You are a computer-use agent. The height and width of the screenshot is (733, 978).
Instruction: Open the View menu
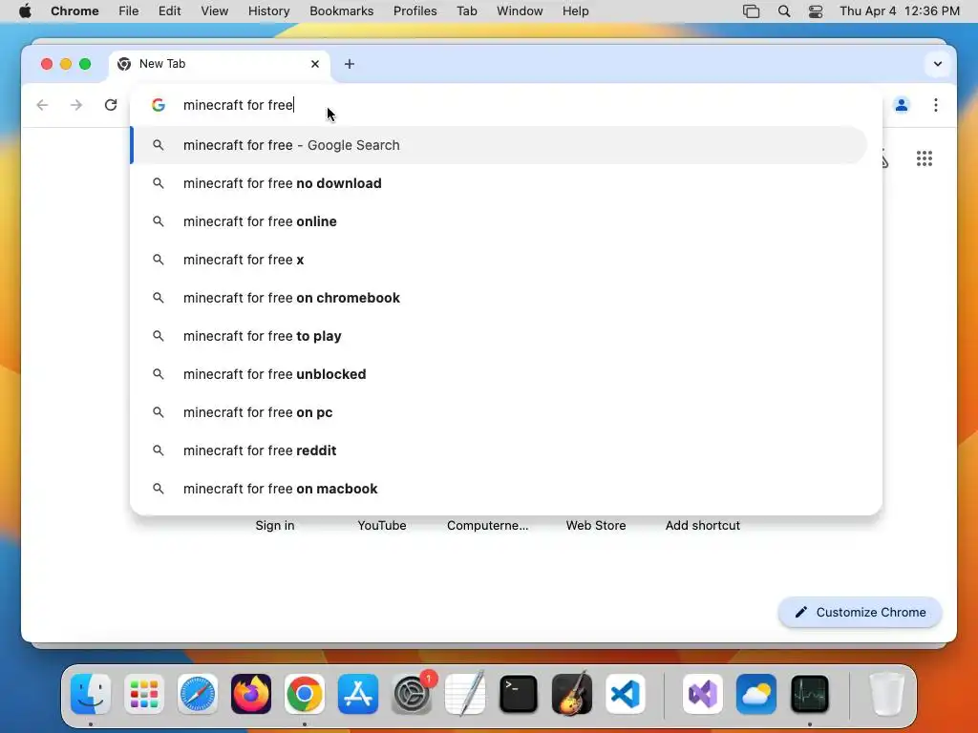coord(215,11)
